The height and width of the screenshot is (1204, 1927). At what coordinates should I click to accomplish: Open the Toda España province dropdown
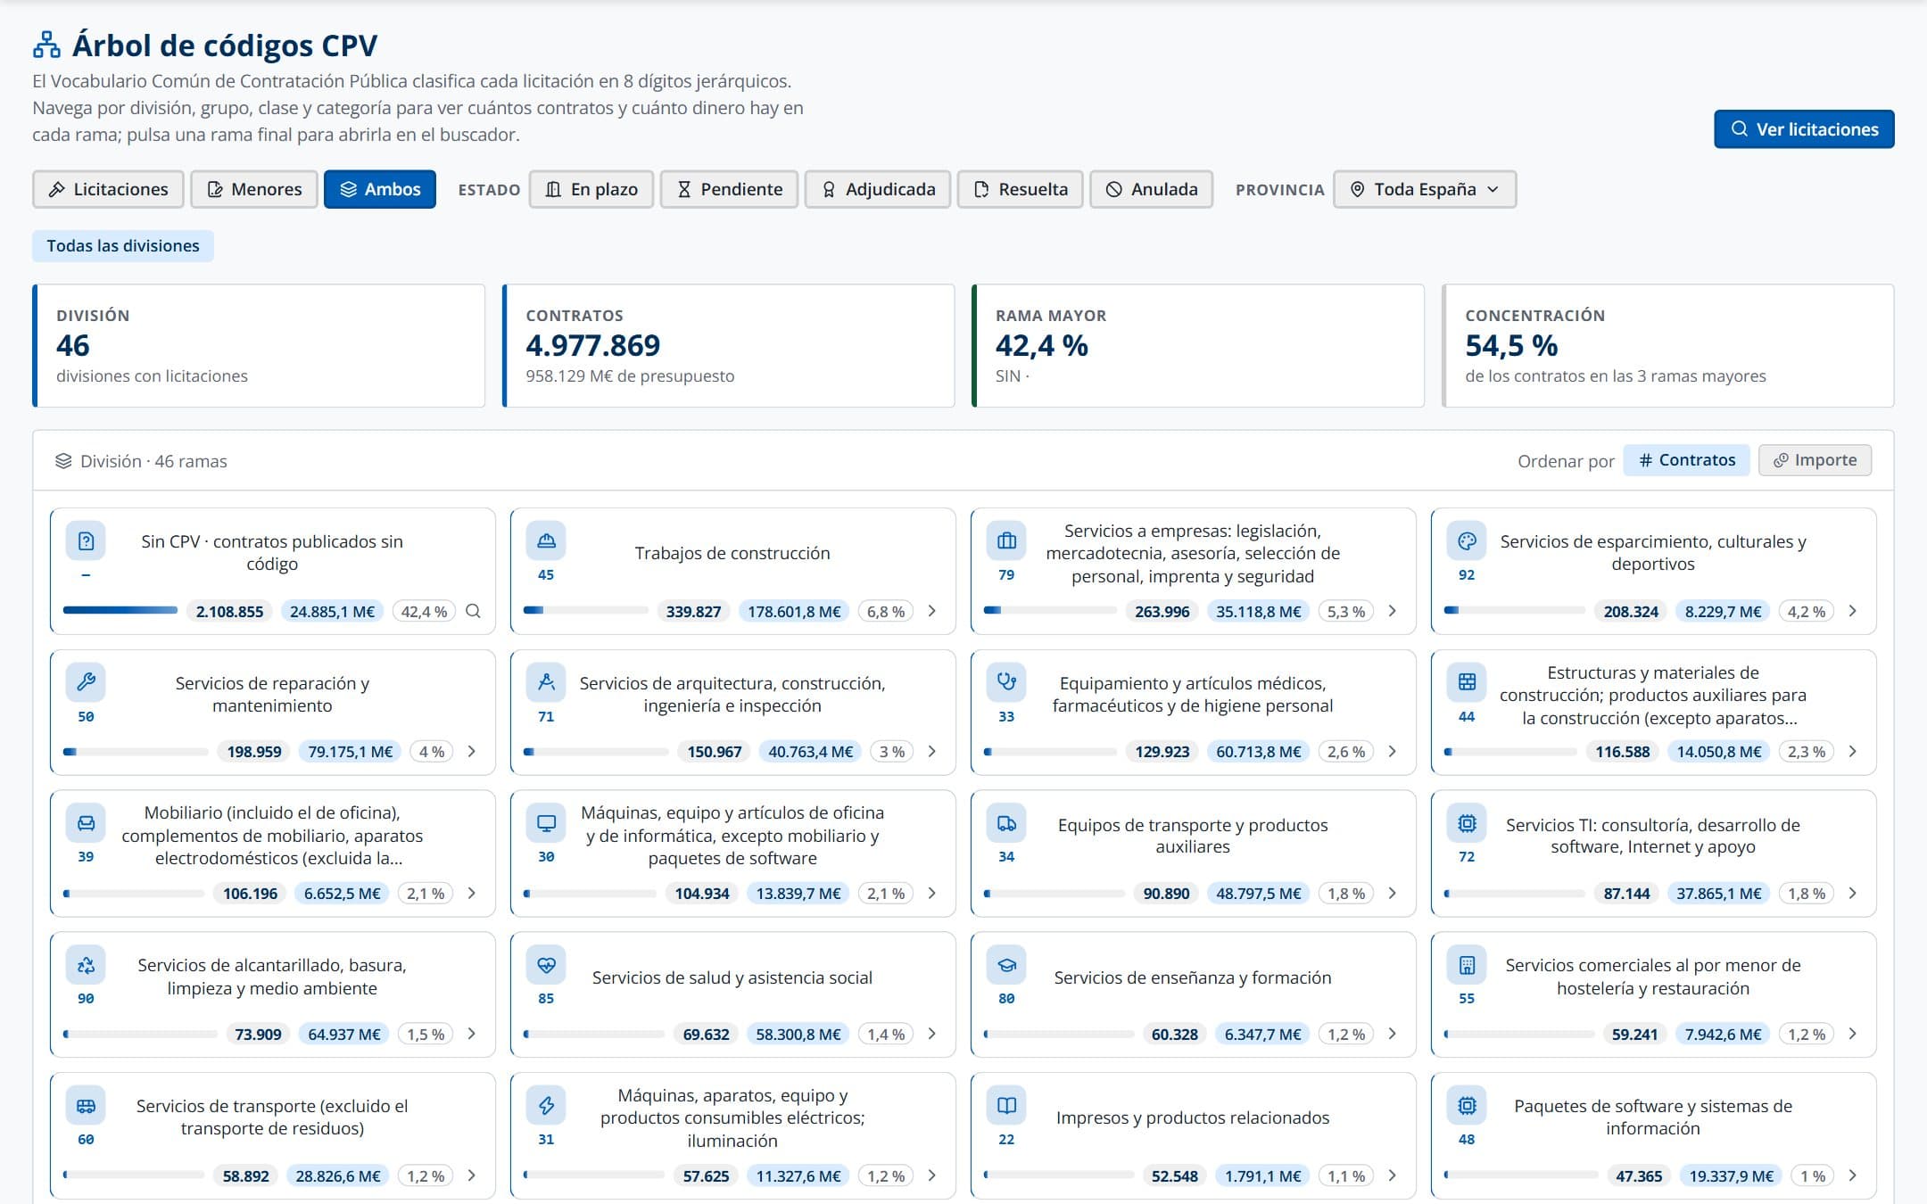click(1425, 189)
